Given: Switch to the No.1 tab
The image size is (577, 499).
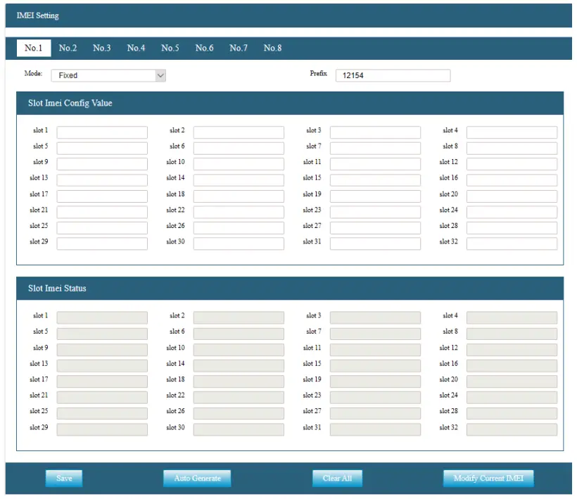Looking at the screenshot, I should pyautogui.click(x=34, y=48).
